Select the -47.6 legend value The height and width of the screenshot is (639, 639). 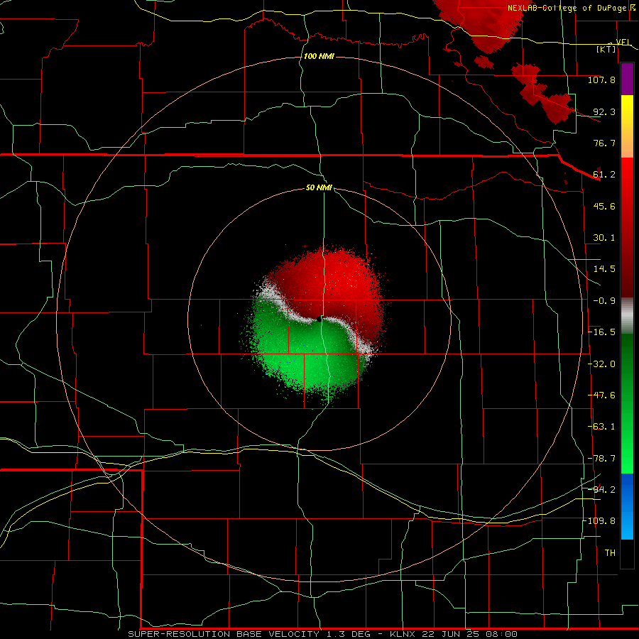(x=601, y=395)
